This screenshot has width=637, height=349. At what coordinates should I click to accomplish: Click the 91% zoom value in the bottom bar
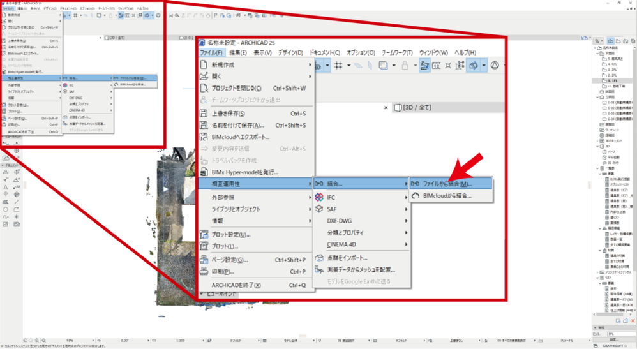tap(70, 341)
